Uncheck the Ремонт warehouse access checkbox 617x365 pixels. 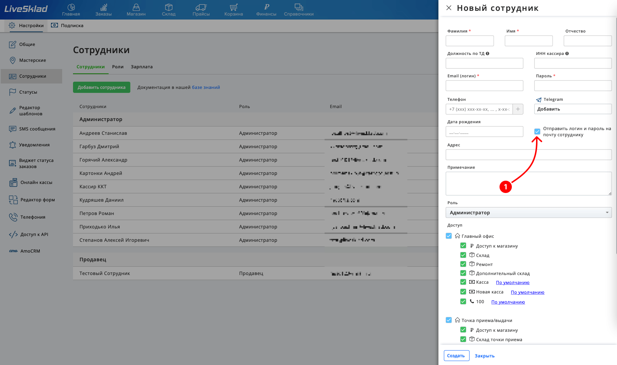[463, 264]
